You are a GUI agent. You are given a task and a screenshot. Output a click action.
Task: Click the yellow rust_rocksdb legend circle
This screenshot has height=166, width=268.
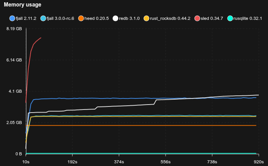click(146, 18)
